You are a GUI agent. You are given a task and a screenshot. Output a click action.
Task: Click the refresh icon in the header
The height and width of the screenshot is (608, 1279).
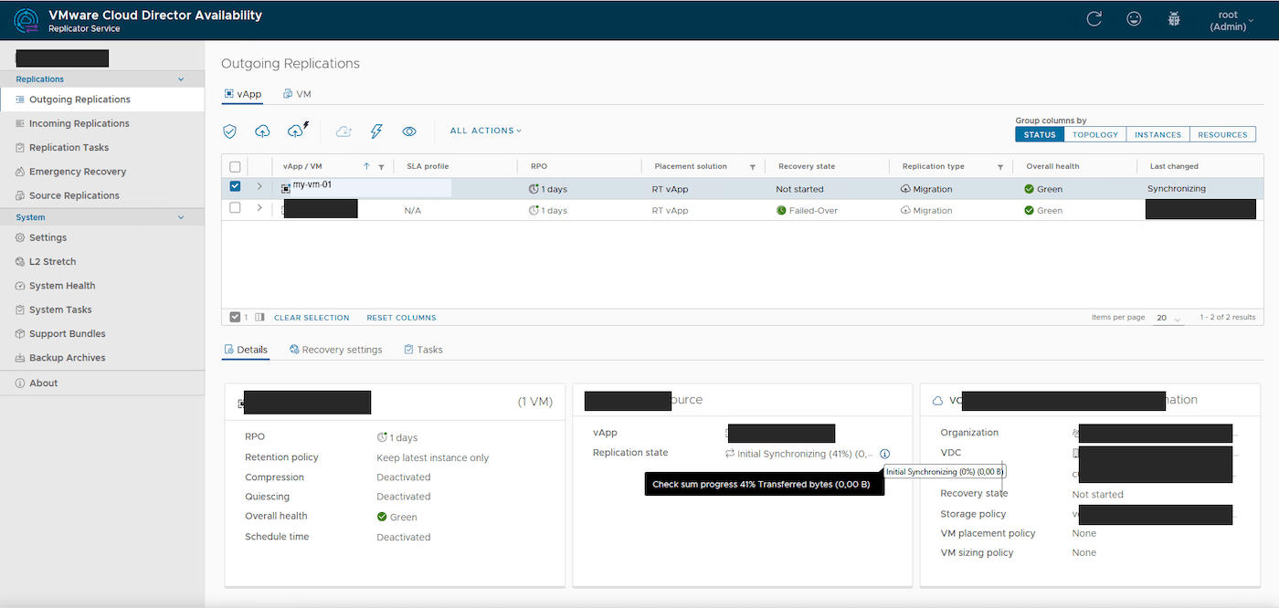tap(1094, 19)
